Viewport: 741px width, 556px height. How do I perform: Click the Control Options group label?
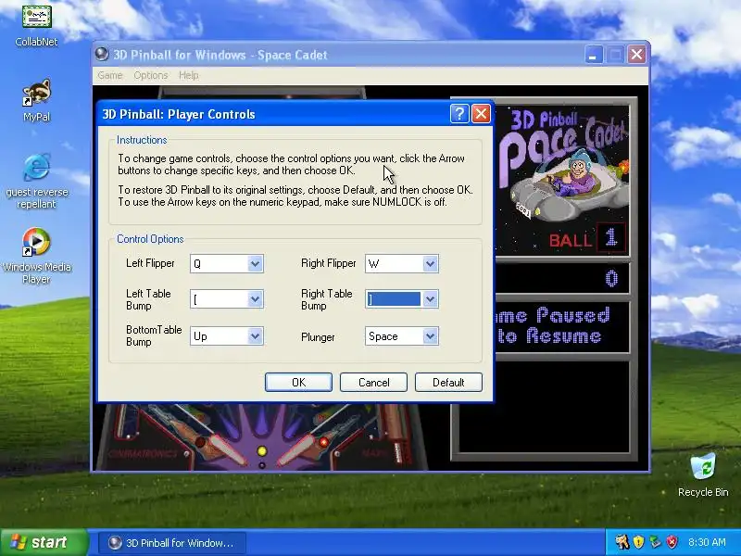click(x=150, y=239)
